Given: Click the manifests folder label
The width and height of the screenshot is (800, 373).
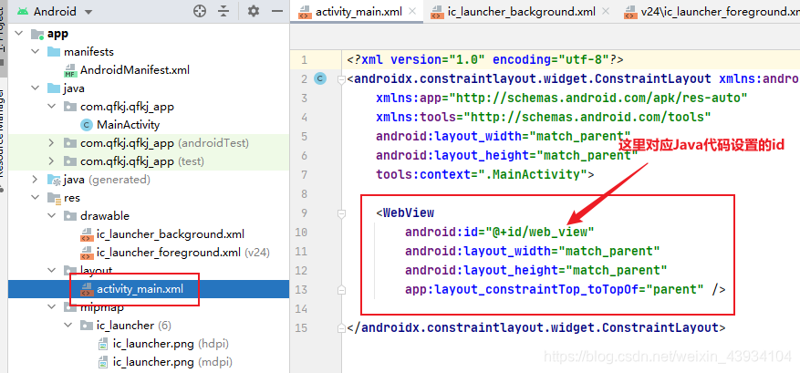Looking at the screenshot, I should point(88,52).
